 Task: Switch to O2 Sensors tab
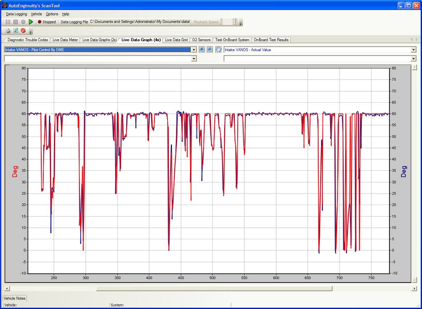201,40
